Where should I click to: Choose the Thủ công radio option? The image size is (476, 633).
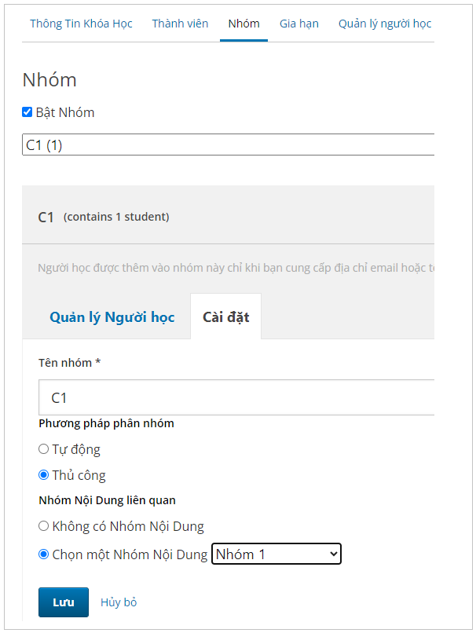44,474
